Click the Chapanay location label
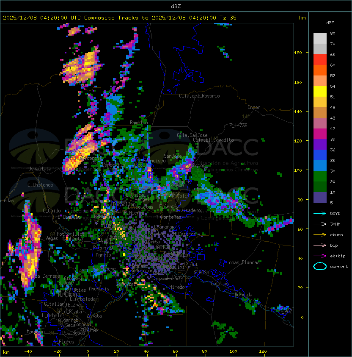352x357 pixels. [164, 227]
